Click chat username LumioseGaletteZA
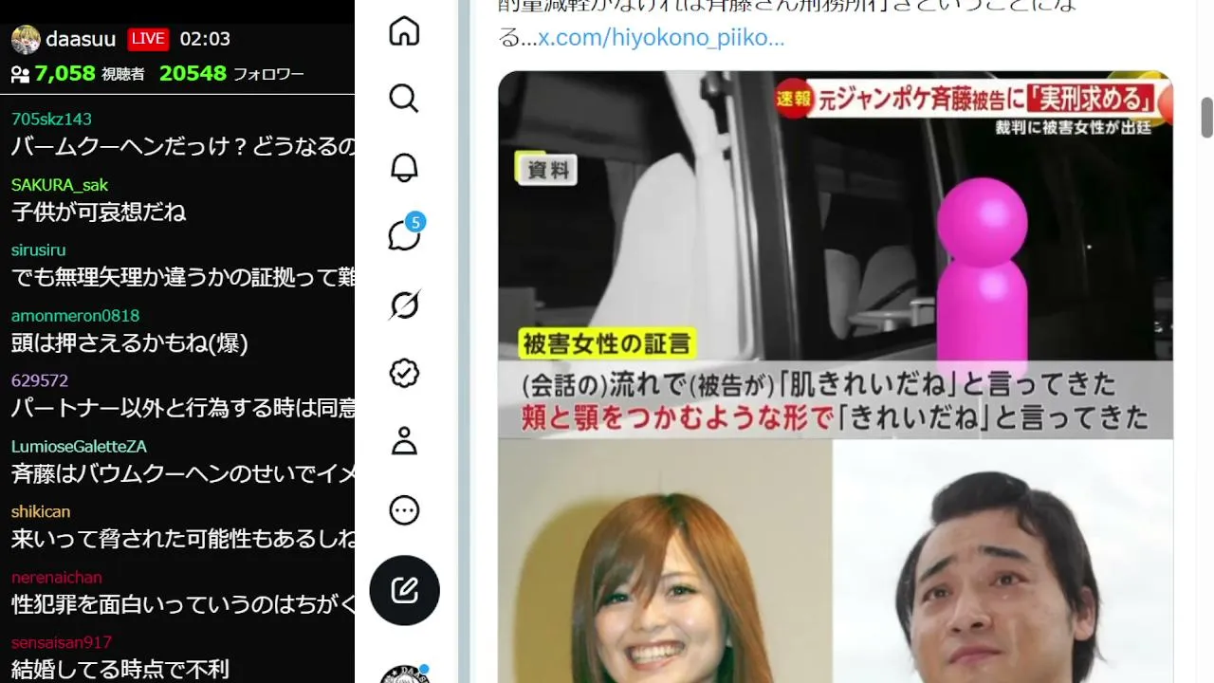This screenshot has width=1214, height=683. [79, 447]
